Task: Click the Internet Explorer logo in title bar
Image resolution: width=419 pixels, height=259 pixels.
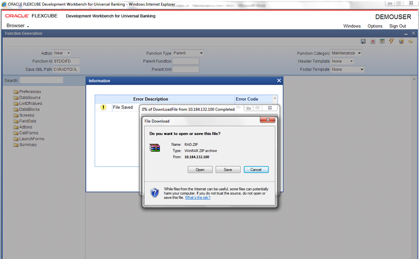Action: [4, 4]
